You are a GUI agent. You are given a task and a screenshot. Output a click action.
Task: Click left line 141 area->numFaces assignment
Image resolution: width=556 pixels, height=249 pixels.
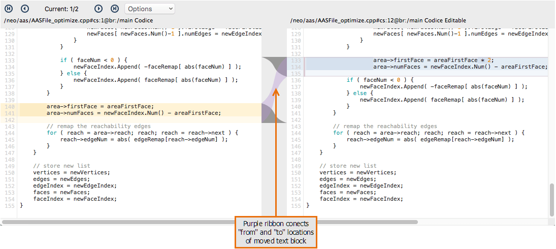[x=134, y=113]
